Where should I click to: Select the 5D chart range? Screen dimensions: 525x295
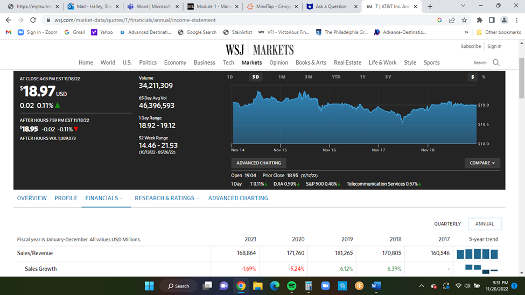(255, 77)
